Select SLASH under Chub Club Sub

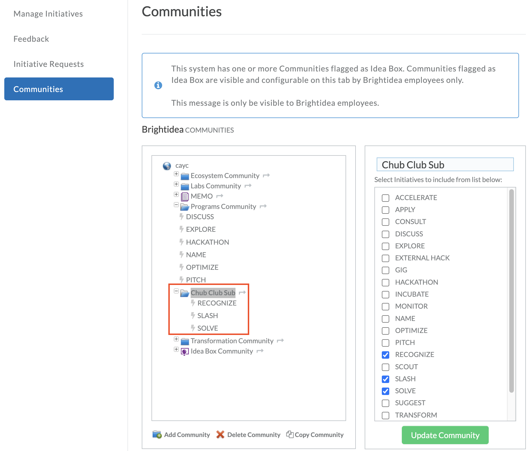click(x=207, y=316)
